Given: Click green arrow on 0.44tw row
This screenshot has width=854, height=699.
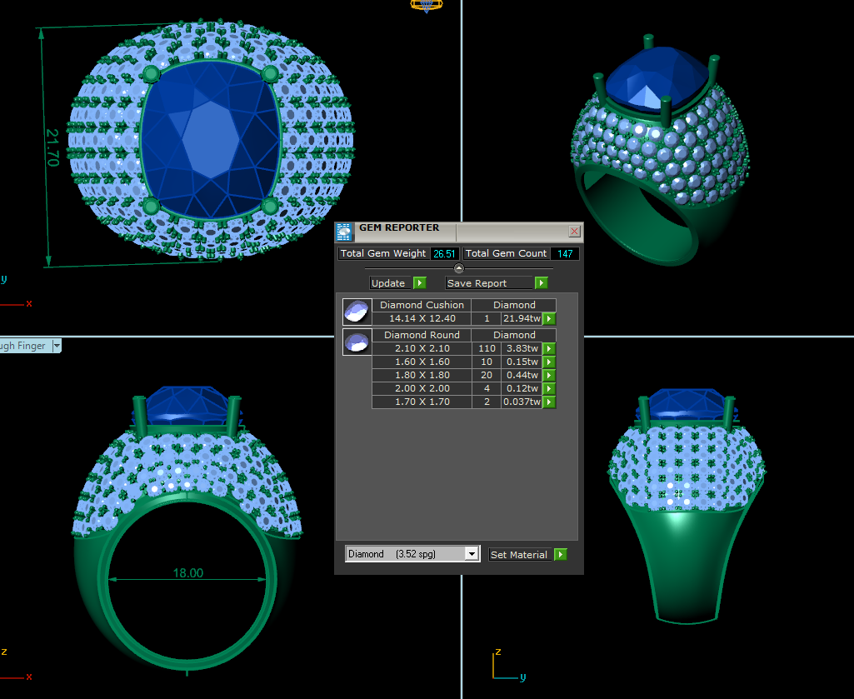Looking at the screenshot, I should point(549,376).
